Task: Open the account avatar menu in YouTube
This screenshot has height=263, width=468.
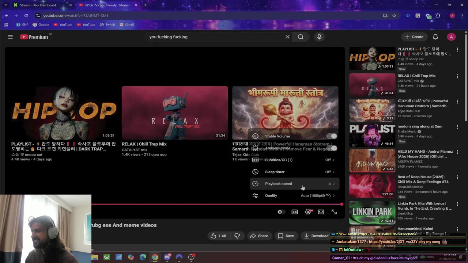Action: (451, 37)
